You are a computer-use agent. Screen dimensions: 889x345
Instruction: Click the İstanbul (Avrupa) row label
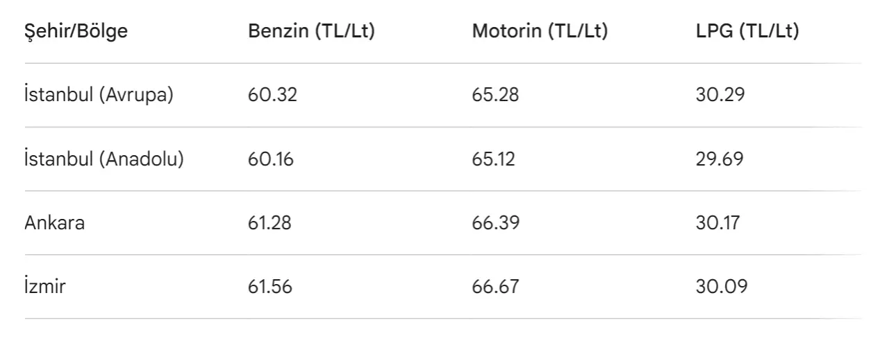[99, 95]
